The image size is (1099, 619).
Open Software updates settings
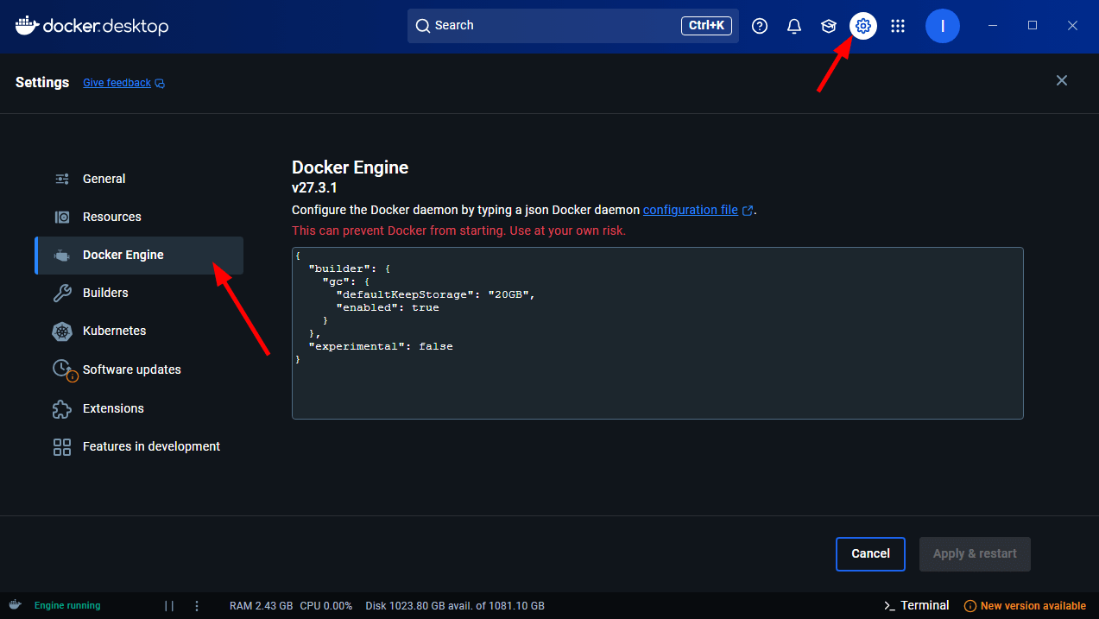(131, 369)
